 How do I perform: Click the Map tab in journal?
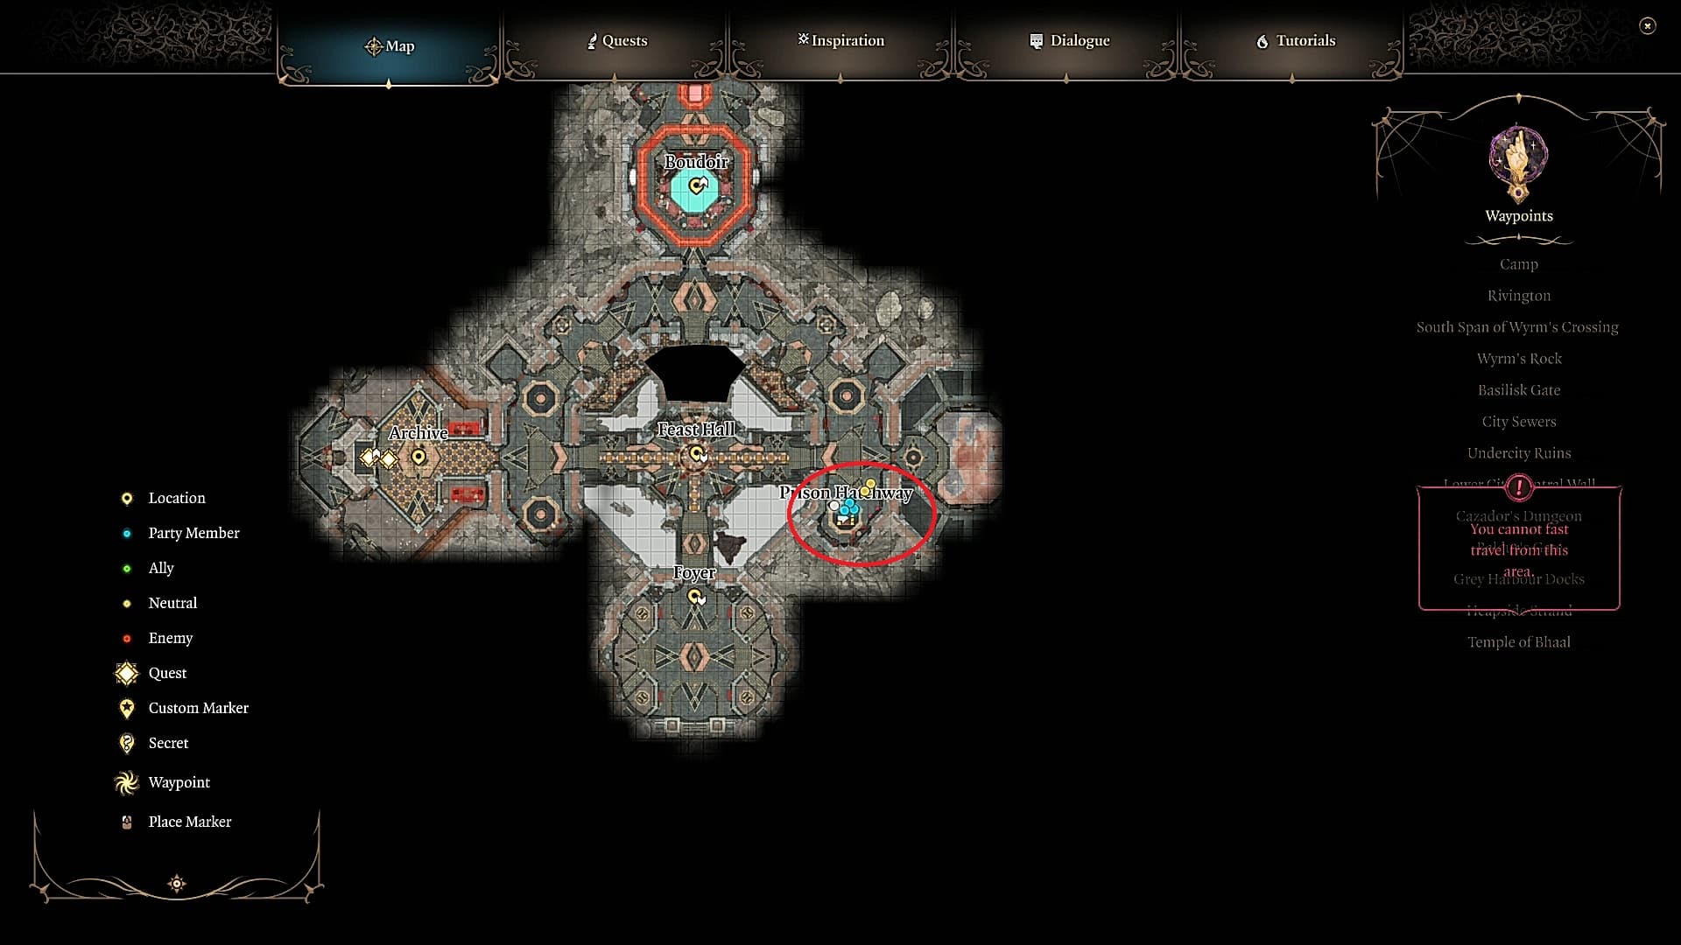pyautogui.click(x=390, y=45)
